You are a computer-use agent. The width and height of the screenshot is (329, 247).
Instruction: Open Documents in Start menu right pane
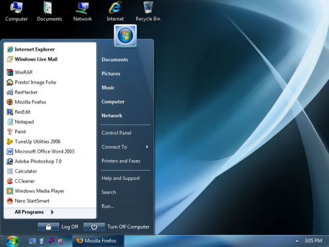pos(114,59)
